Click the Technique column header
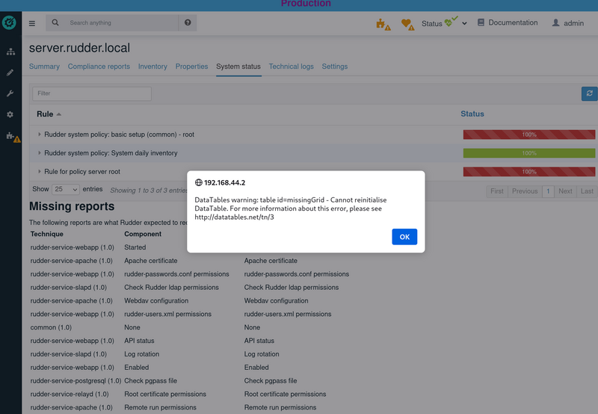Image resolution: width=598 pixels, height=414 pixels. tap(47, 234)
